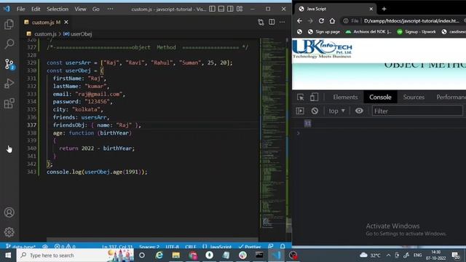The width and height of the screenshot is (466, 262).
Task: Click the git branch indicator in status bar
Action: (x=21, y=247)
